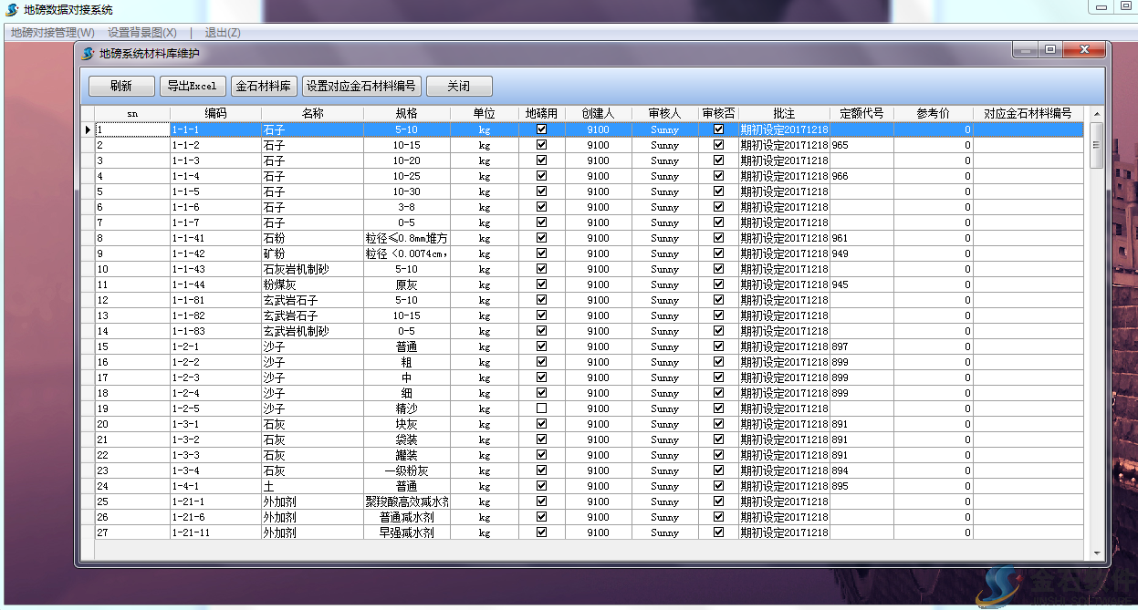Open the 金石材料库 material library
This screenshot has height=610, width=1138.
tap(264, 86)
